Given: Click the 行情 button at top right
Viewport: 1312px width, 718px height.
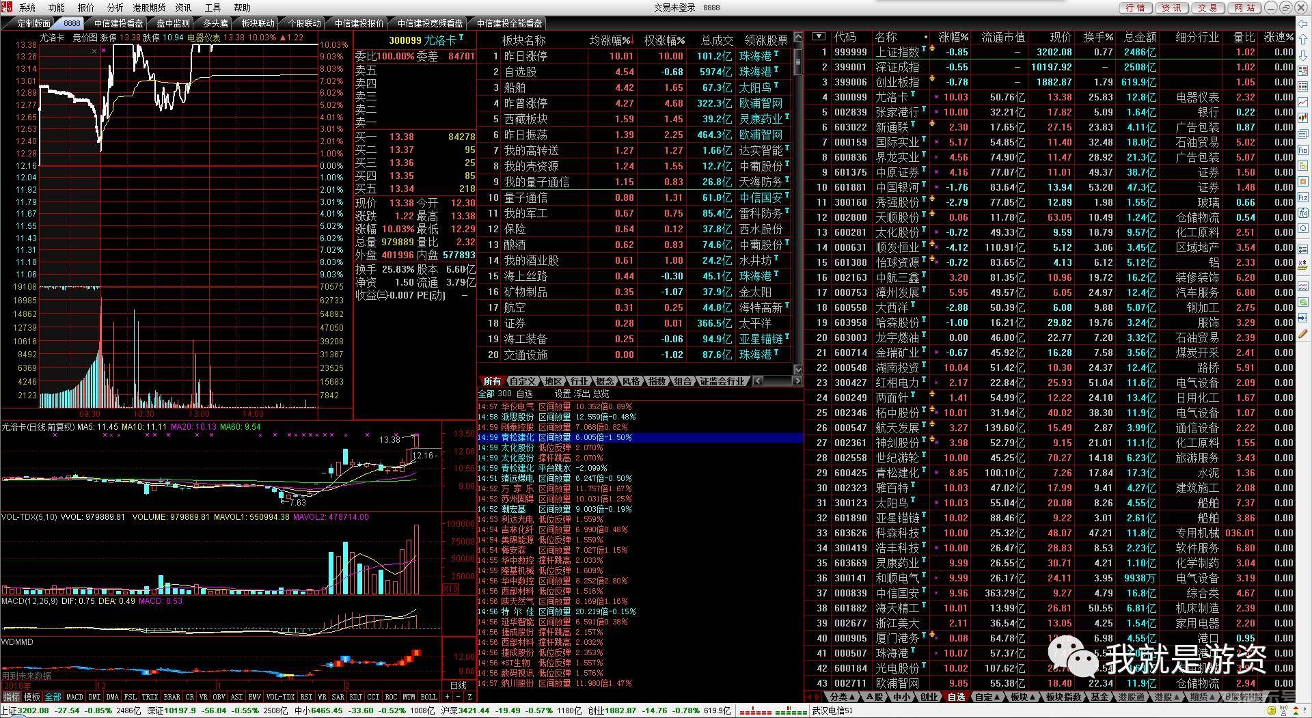Looking at the screenshot, I should [1136, 8].
